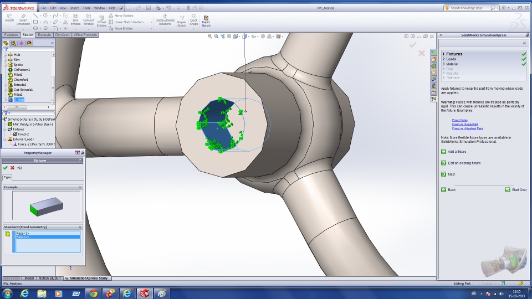Select Face<2> in fixture selection box
This screenshot has width=532, height=299.
[48, 237]
